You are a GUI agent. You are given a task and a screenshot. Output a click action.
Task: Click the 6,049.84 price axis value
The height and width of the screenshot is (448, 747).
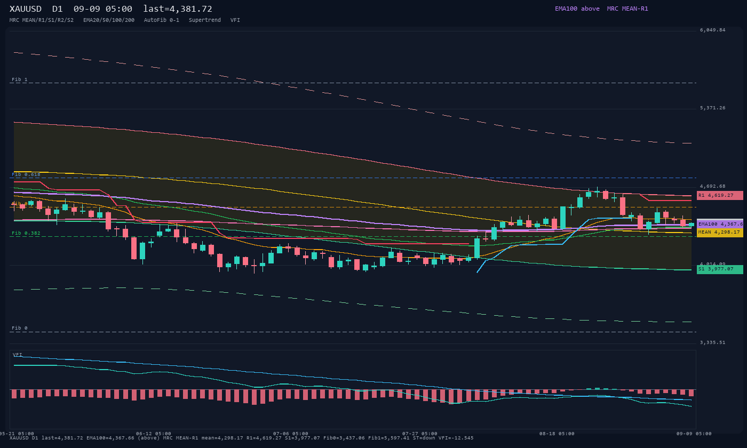[x=713, y=30]
